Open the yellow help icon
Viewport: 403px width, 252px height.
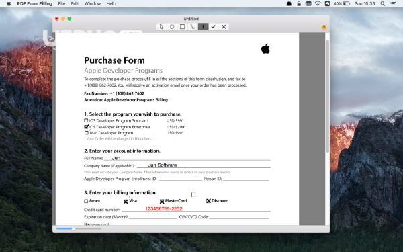(324, 27)
